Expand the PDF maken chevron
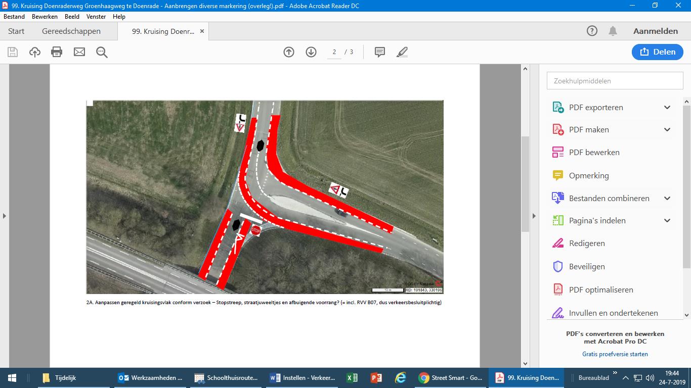Image resolution: width=691 pixels, height=388 pixels. point(667,129)
